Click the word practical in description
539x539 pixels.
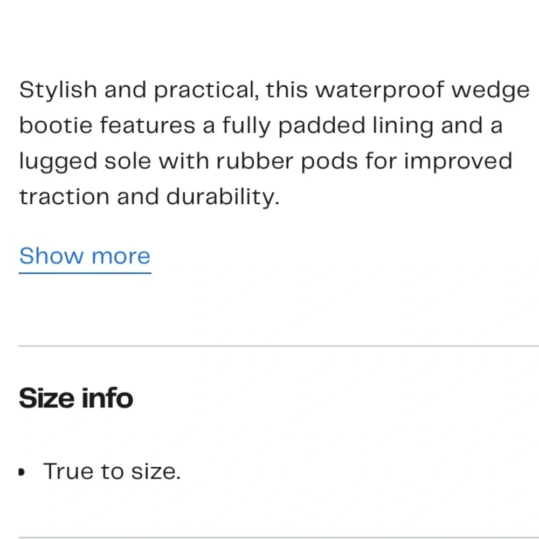(x=206, y=91)
